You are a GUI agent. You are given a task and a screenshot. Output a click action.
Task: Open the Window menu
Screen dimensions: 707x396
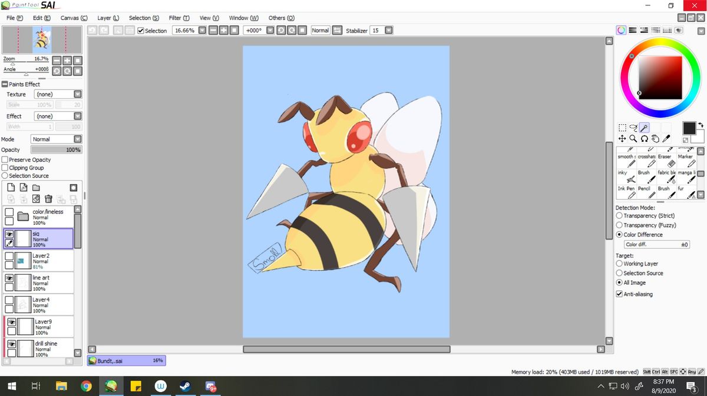243,18
